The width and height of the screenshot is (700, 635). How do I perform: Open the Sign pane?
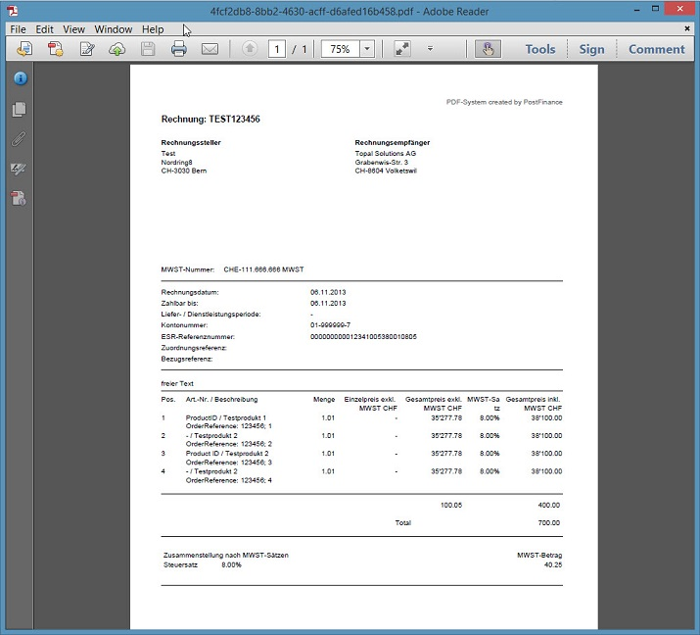(591, 49)
